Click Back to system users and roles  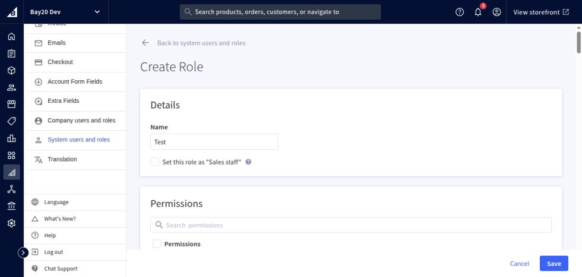click(201, 43)
